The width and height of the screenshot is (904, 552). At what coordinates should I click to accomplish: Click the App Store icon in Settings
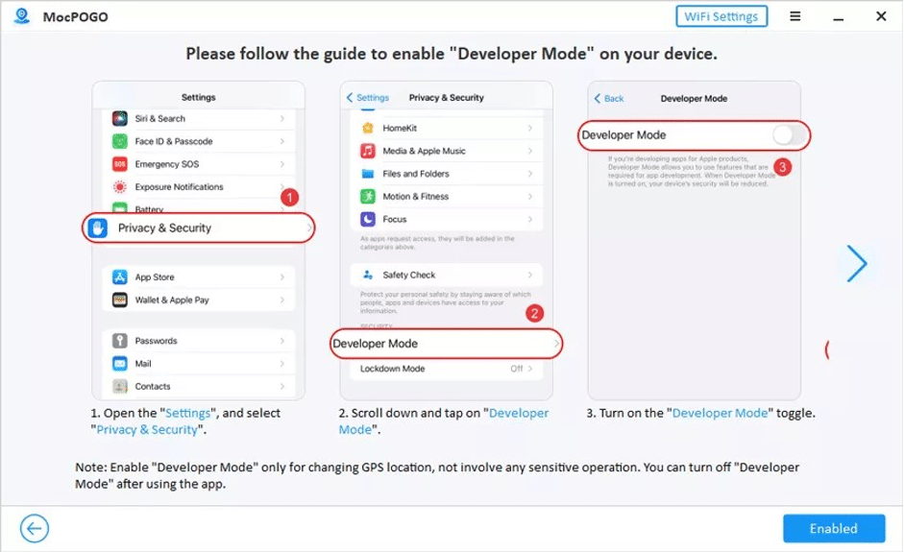tap(120, 277)
